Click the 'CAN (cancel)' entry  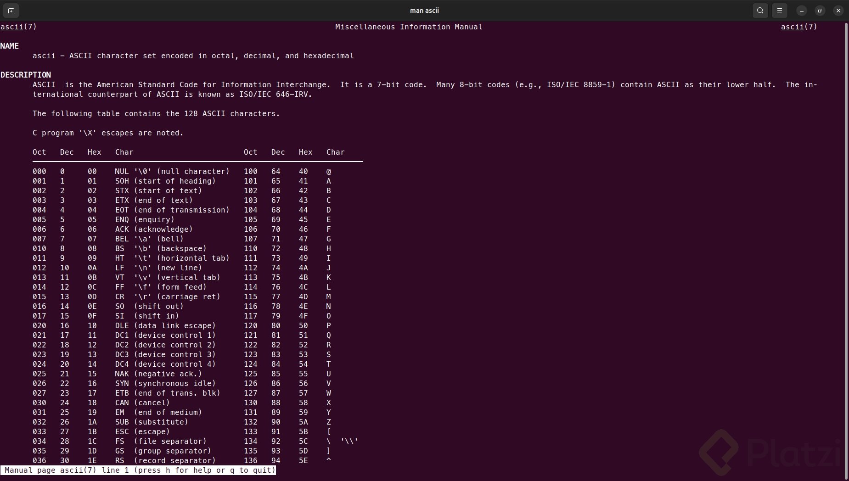(x=142, y=403)
